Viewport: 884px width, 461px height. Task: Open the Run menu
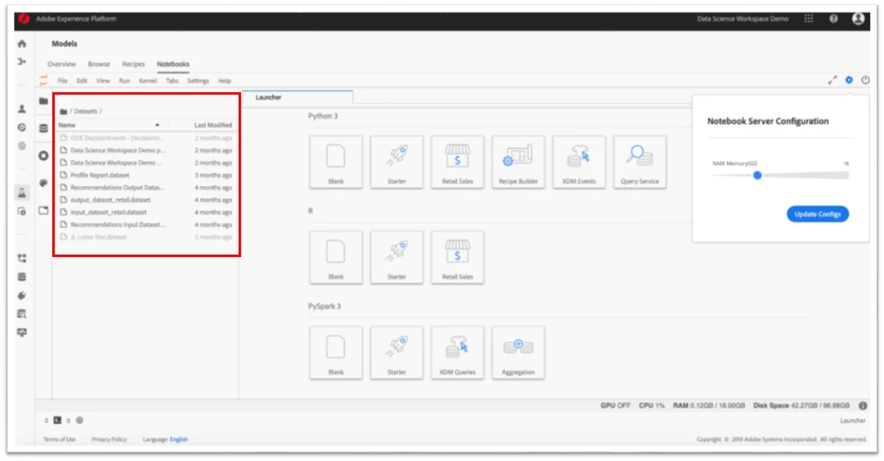tap(124, 81)
